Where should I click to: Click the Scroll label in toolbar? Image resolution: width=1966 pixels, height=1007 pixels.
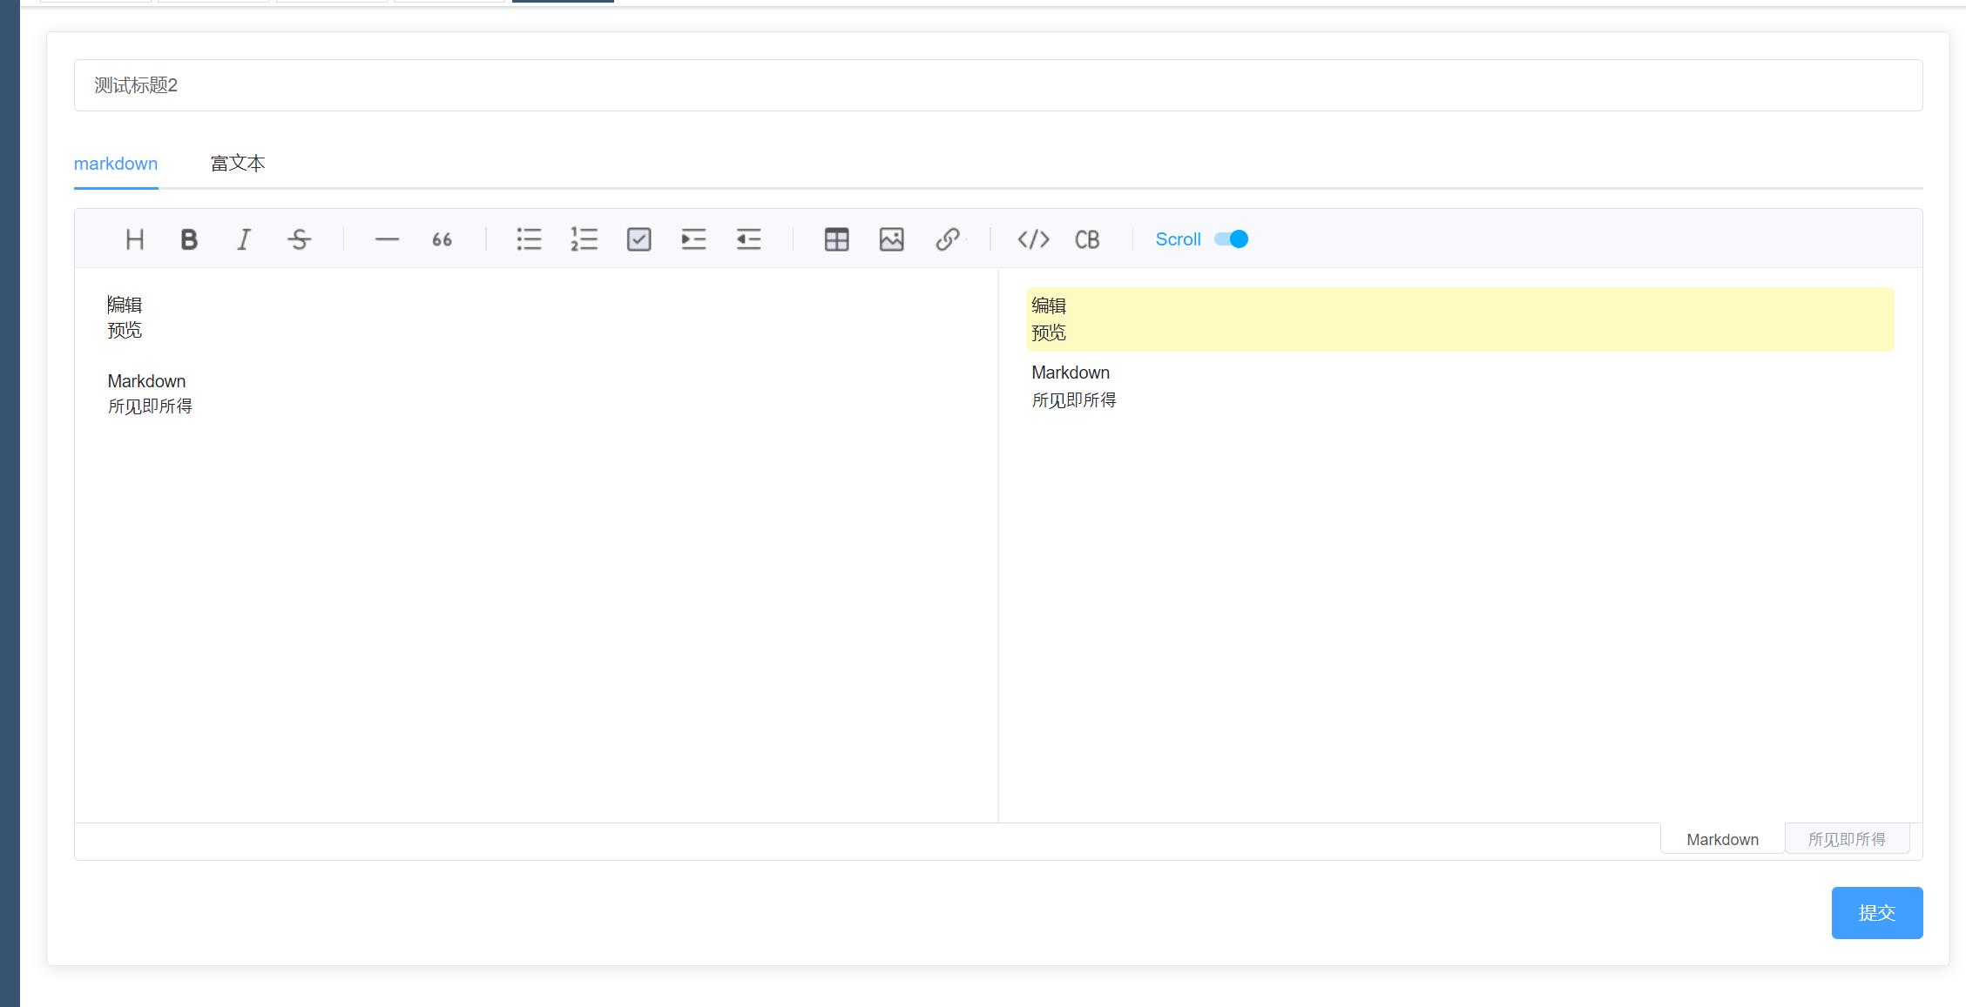coord(1178,239)
